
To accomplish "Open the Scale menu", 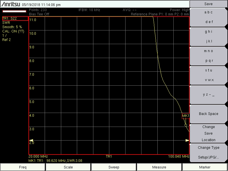I will (68, 167).
